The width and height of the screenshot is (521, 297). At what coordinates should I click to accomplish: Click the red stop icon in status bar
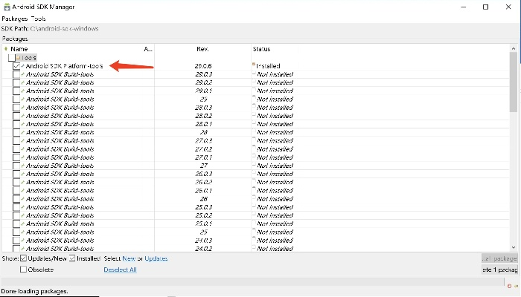point(510,286)
